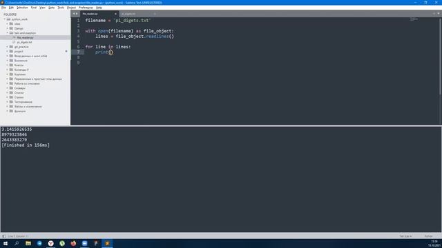This screenshot has width=442, height=248.
Task: Click the [Finished in 156ms] output text
Action: (26, 145)
